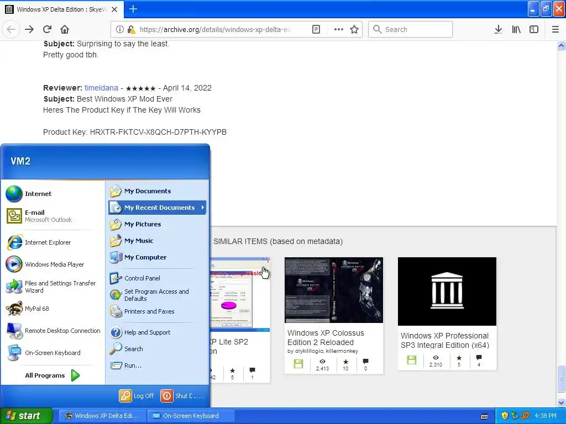Viewport: 566px width, 424px height.
Task: Click the favorites star count on Colossus card
Action: coord(345,365)
